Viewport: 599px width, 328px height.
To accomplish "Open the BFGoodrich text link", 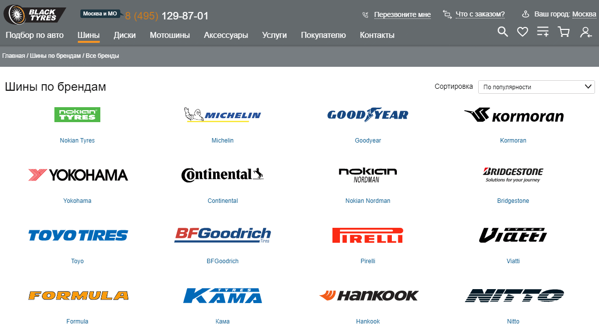I will [x=223, y=261].
